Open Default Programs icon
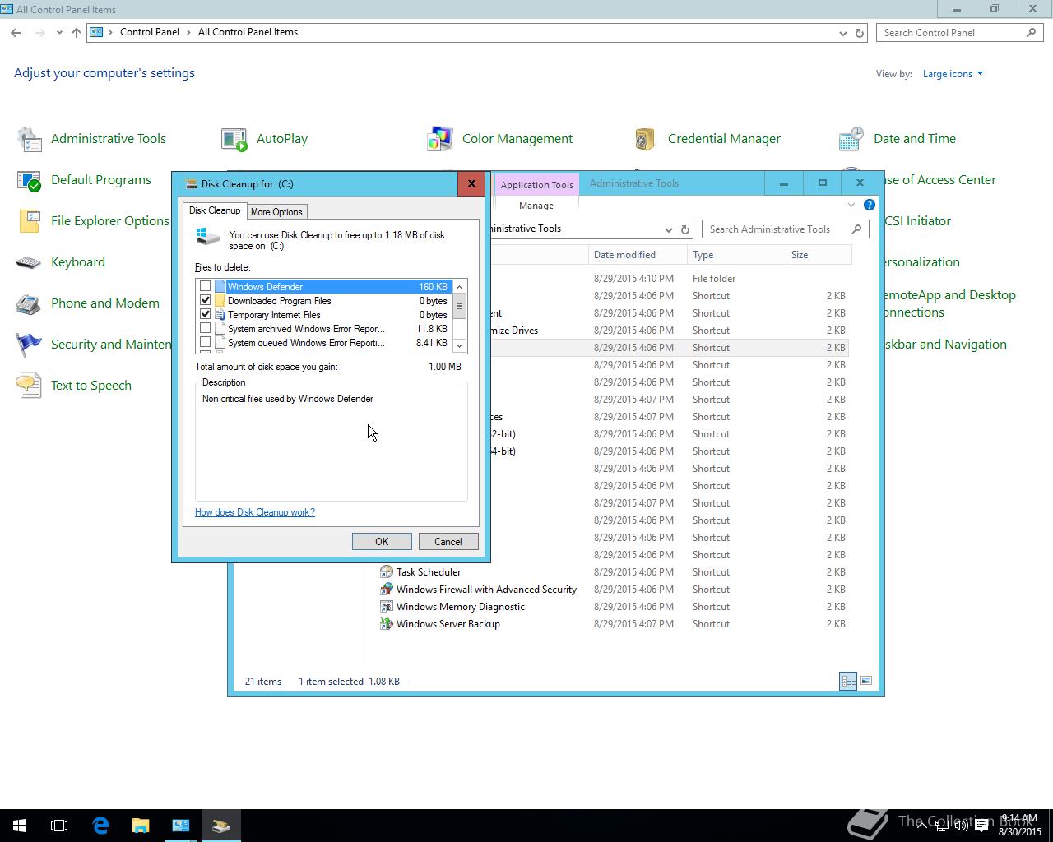 point(30,180)
